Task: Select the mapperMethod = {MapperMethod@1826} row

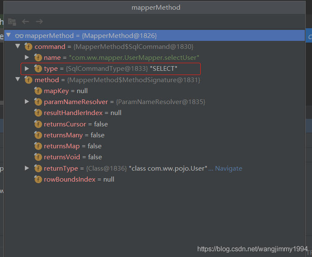Action: [154, 35]
